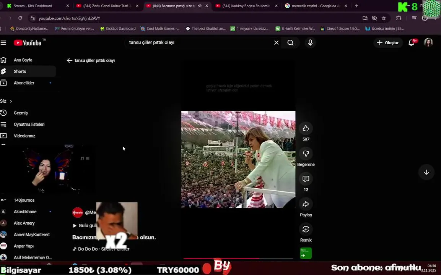Image resolution: width=441 pixels, height=275 pixels.
Task: Open the account avatar menu
Action: 428,43
